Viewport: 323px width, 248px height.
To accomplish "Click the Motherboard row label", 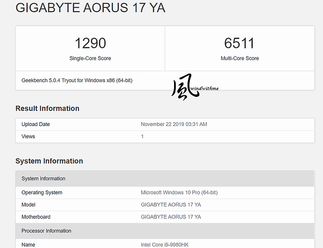I will point(36,217).
